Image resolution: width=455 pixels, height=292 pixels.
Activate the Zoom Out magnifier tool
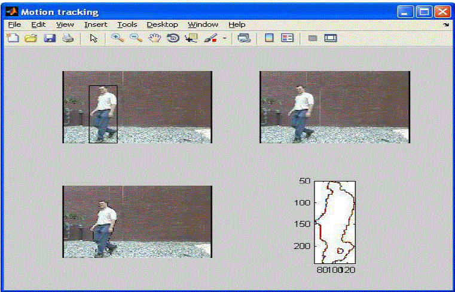tap(136, 38)
